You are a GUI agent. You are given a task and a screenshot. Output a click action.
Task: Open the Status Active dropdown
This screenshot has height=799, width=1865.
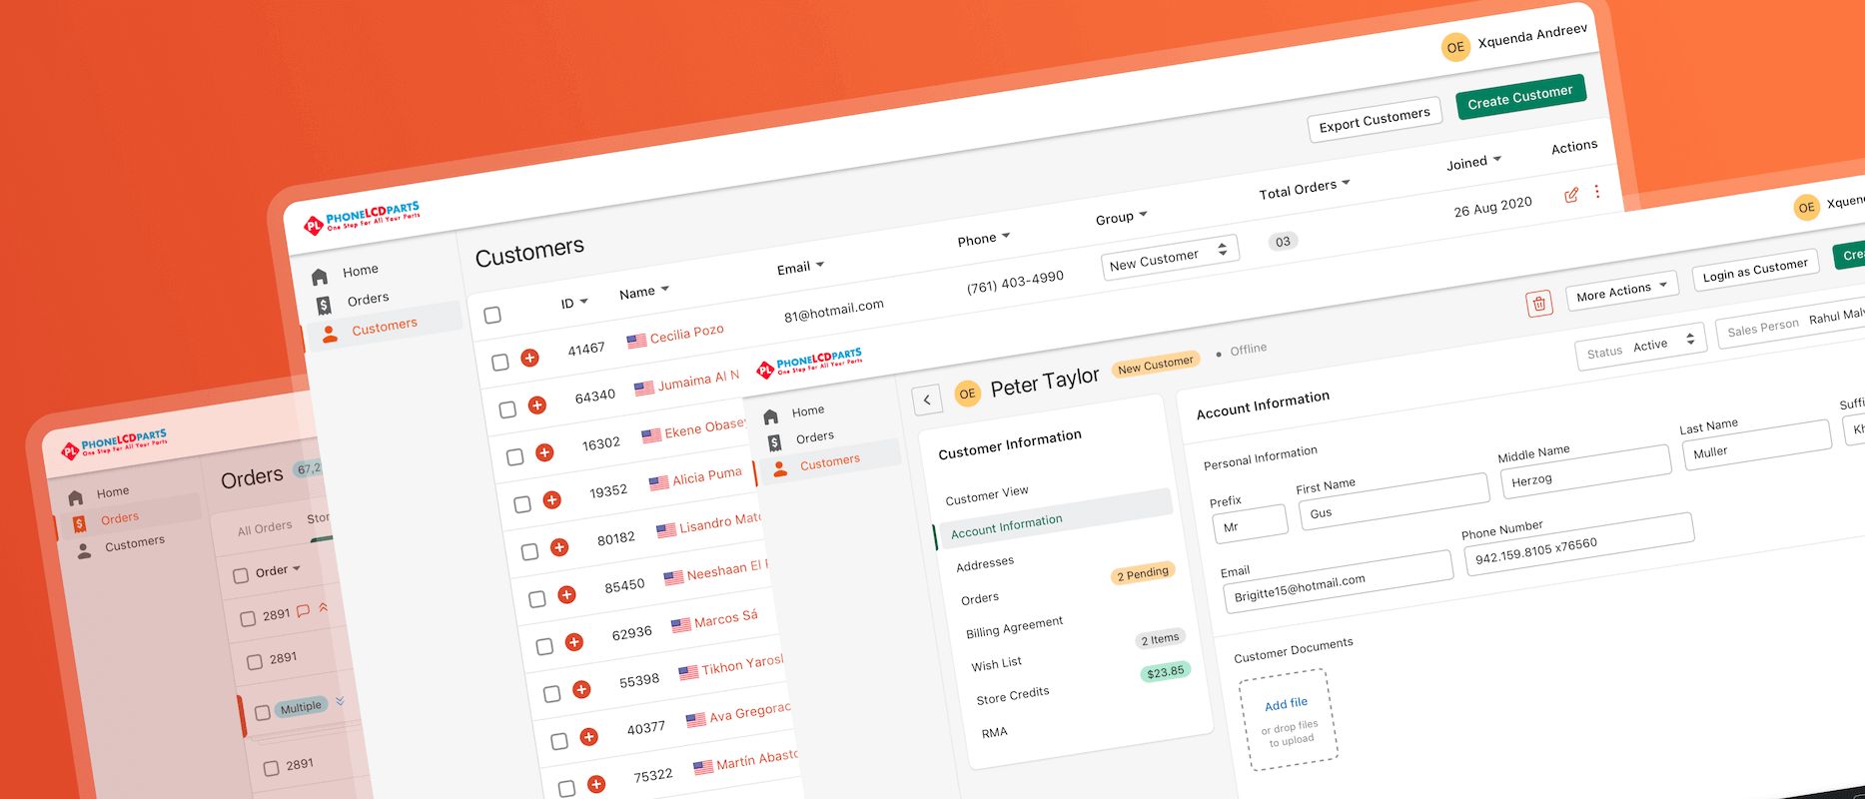click(x=1640, y=347)
